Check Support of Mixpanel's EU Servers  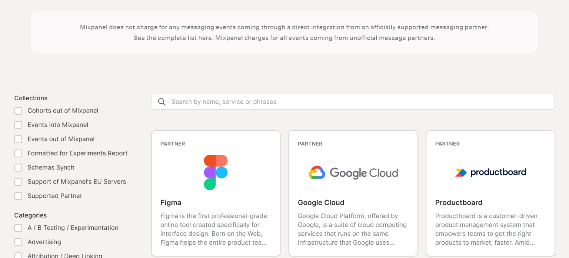coord(18,182)
